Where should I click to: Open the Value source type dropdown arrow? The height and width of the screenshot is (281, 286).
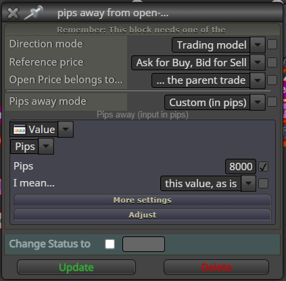click(x=66, y=129)
